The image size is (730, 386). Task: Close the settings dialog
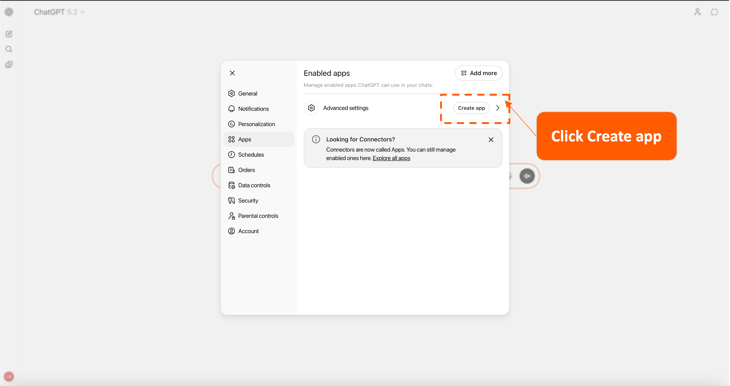pos(232,73)
